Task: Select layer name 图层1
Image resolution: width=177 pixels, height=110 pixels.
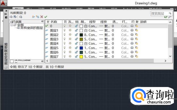Action: 54,30
